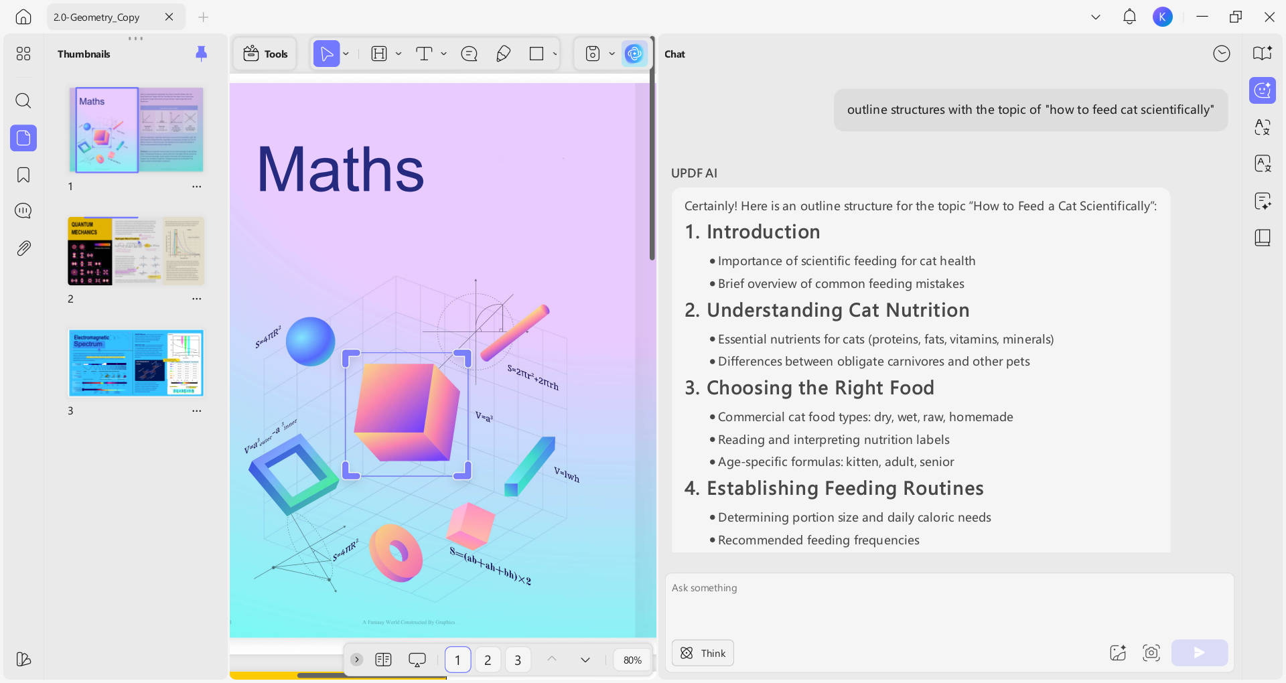This screenshot has height=683, width=1286.
Task: Open the search panel in left sidebar
Action: [23, 100]
